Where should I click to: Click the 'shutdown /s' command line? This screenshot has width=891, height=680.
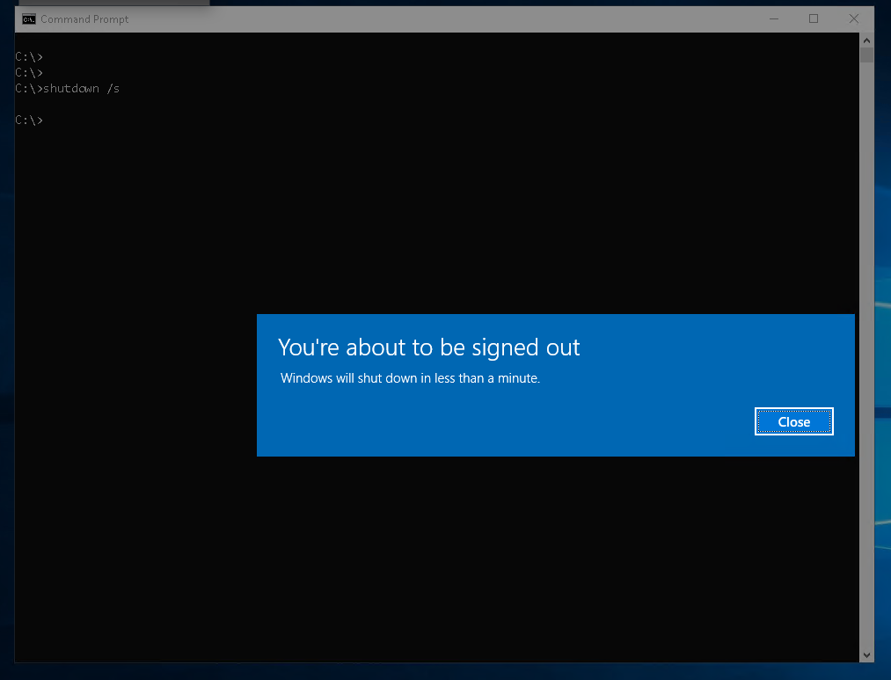click(68, 89)
